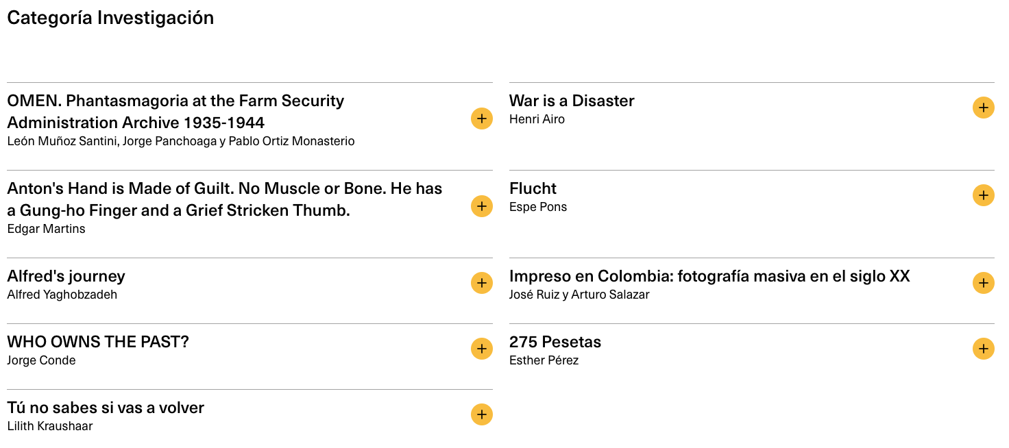Click plus icon for Impreso en Colombia
Screen dimensions: 1009x448
[983, 283]
